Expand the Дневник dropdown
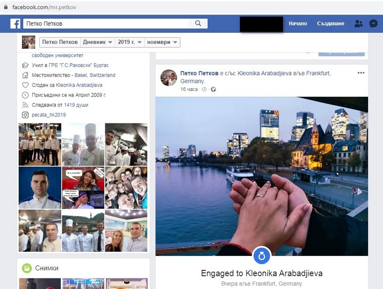This screenshot has height=289, width=383. 98,42
